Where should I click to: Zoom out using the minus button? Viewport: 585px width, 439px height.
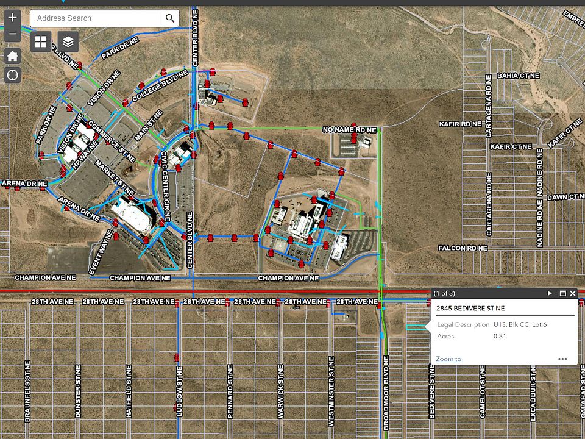point(13,35)
